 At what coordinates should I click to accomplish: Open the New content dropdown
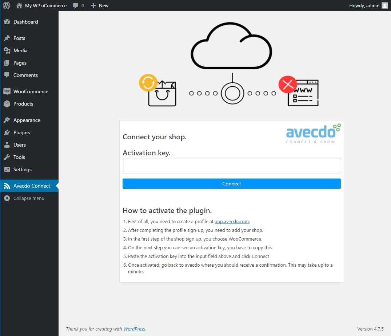pos(100,5)
